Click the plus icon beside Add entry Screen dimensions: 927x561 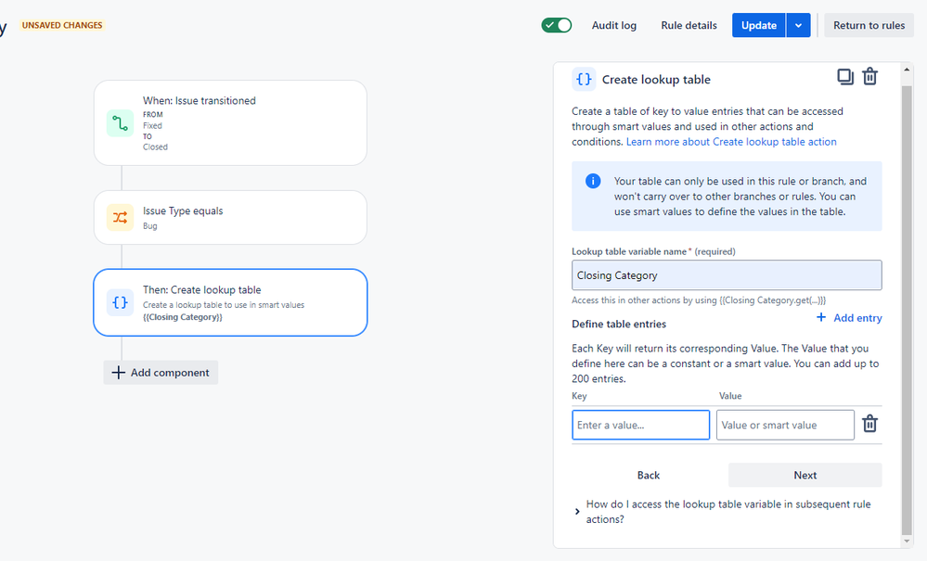tap(821, 317)
